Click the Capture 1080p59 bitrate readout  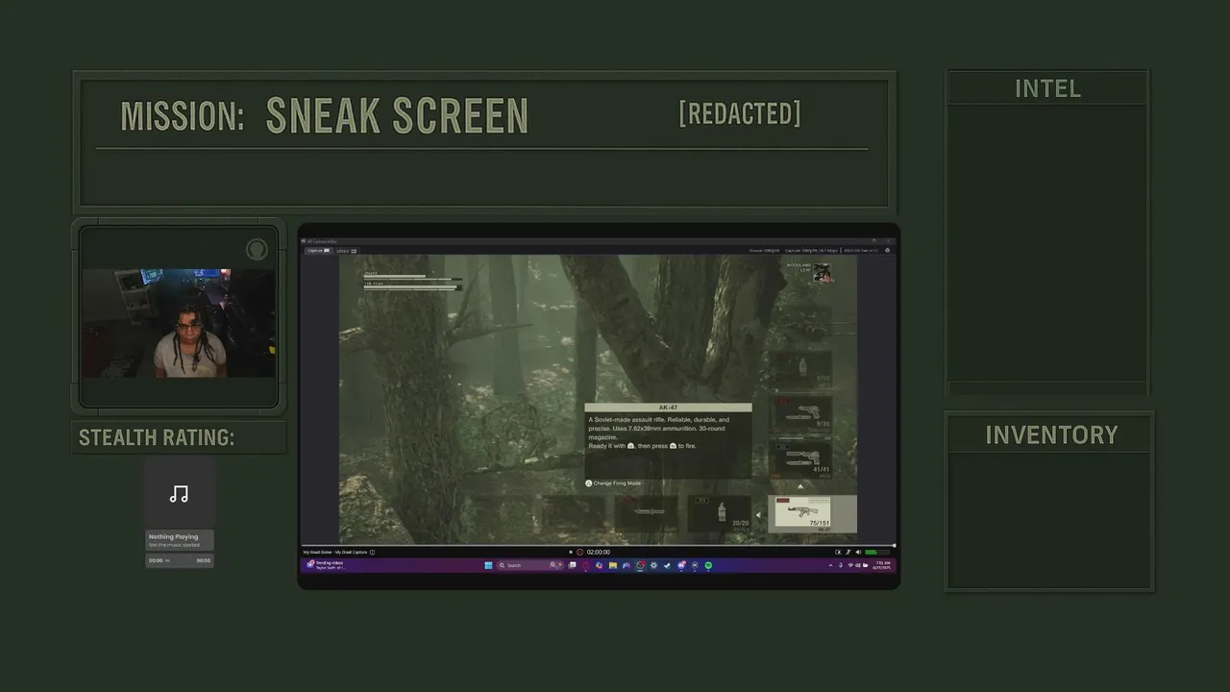811,251
